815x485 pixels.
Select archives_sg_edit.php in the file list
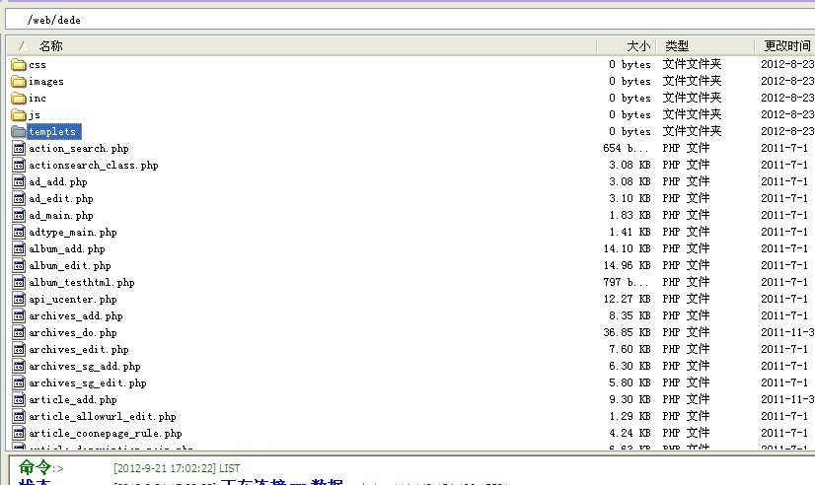[x=87, y=383]
